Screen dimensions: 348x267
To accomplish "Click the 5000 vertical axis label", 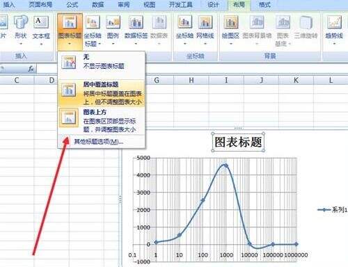I will click(143, 158).
